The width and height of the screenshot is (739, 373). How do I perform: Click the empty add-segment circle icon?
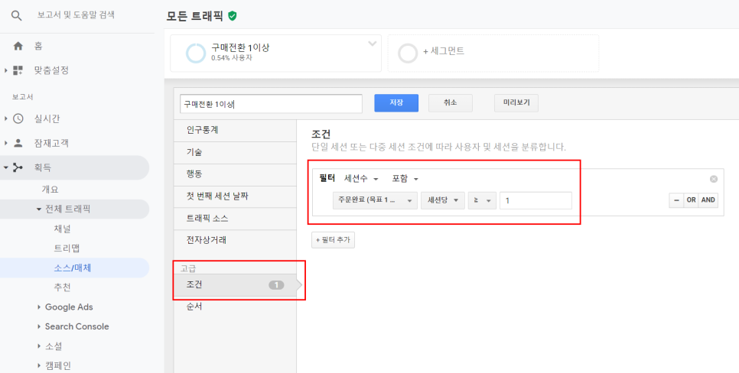pos(408,54)
